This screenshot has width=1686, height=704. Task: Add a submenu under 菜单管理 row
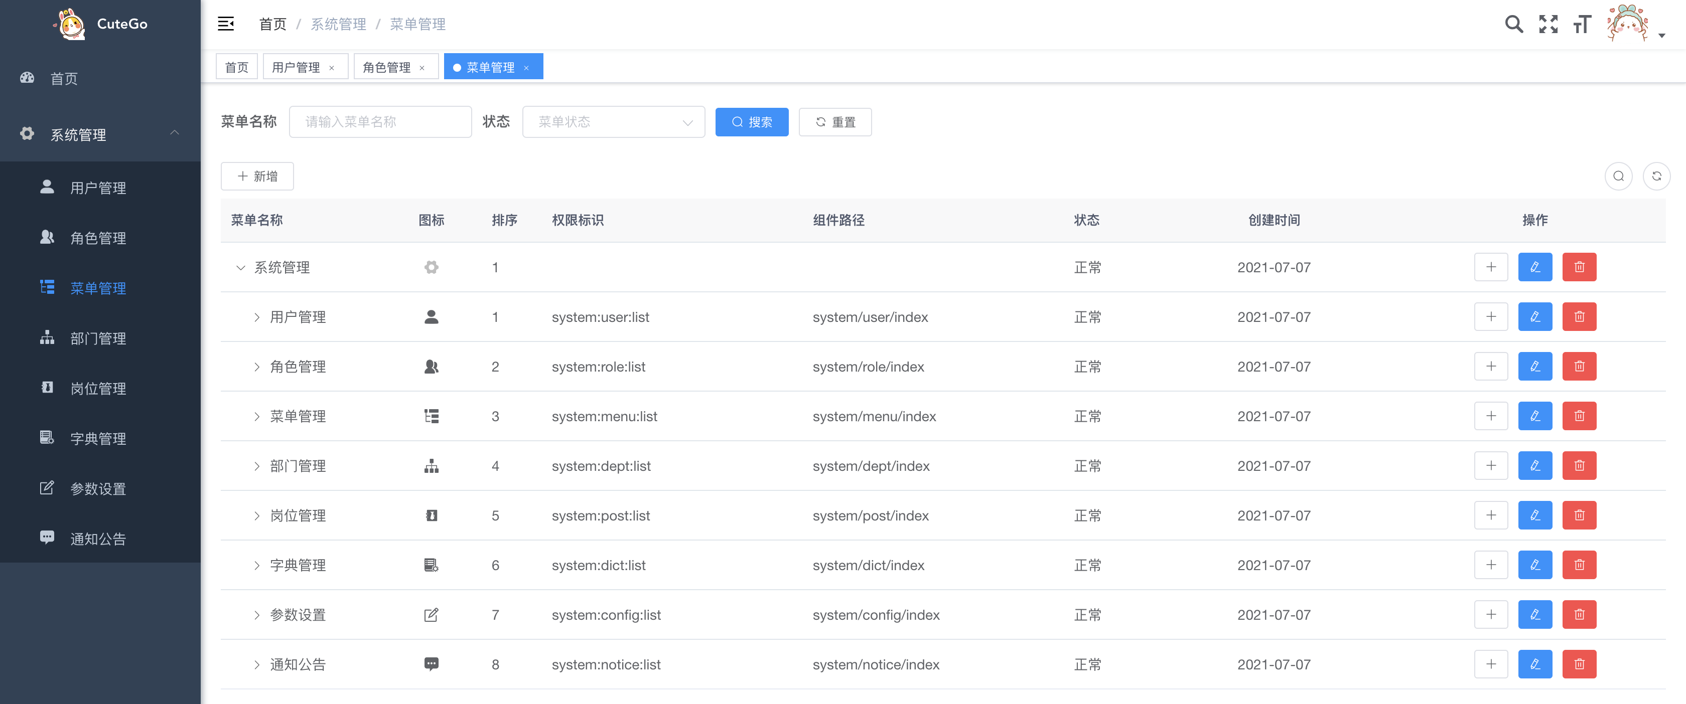1491,416
